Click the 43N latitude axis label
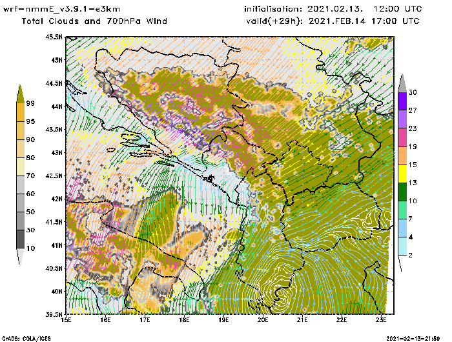 click(x=57, y=152)
